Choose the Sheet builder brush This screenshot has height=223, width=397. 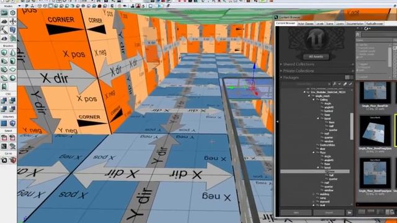(x=12, y=69)
